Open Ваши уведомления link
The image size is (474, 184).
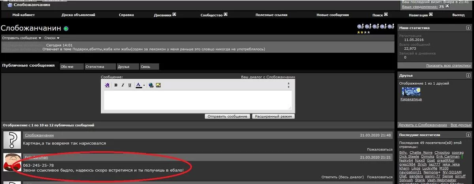(x=420, y=7)
